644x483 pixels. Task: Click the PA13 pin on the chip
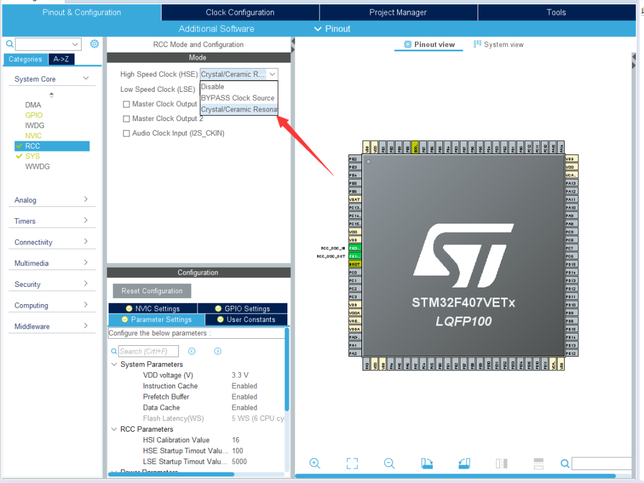point(571,183)
